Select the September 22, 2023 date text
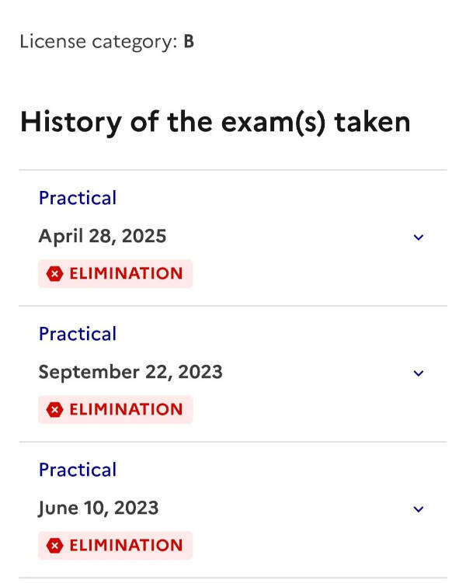 click(130, 372)
